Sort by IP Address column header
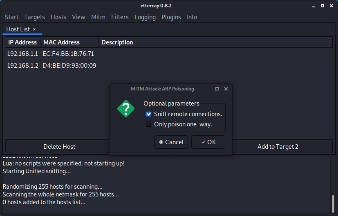This screenshot has width=338, height=216. pyautogui.click(x=22, y=42)
